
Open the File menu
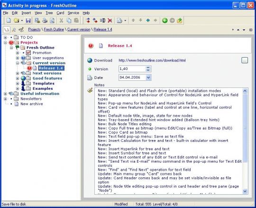[6, 13]
